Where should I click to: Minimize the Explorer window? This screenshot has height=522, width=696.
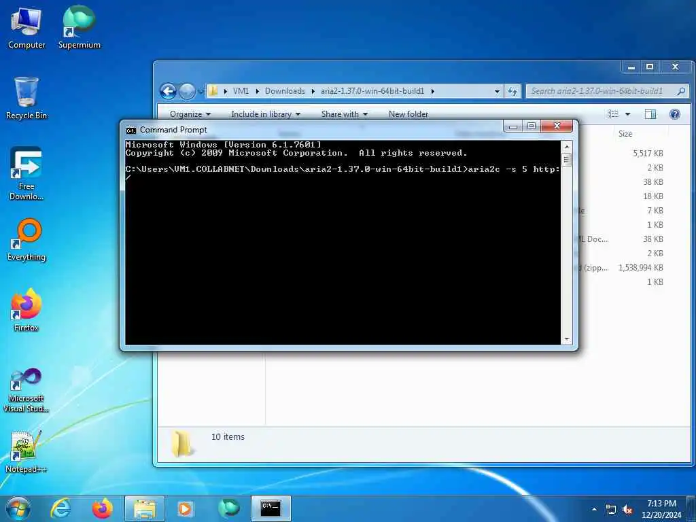[x=631, y=67]
